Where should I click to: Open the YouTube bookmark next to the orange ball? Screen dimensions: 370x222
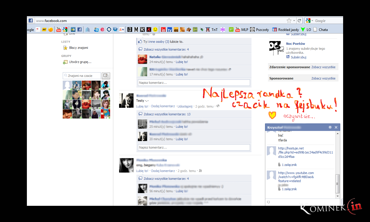tap(59, 29)
